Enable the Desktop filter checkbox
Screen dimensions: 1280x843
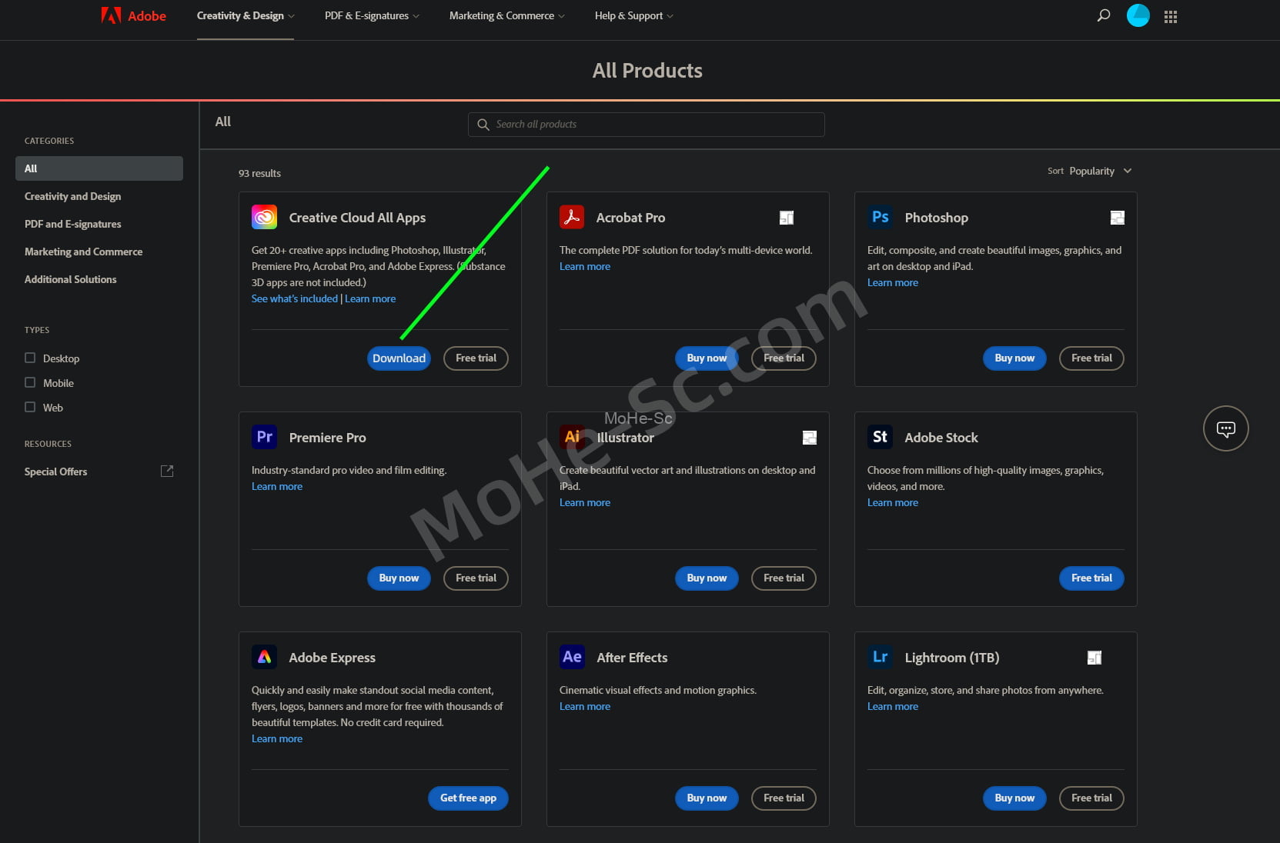click(29, 358)
